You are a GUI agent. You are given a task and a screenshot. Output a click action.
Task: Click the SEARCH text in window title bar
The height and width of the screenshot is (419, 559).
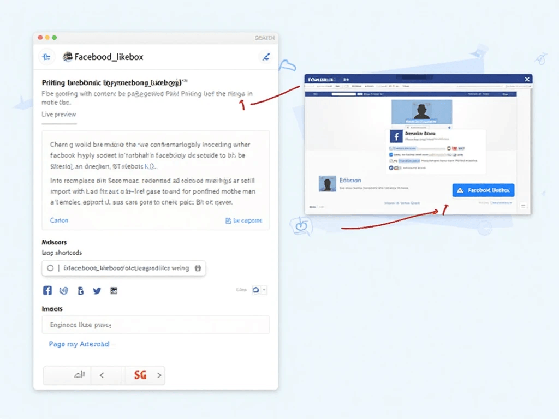265,38
